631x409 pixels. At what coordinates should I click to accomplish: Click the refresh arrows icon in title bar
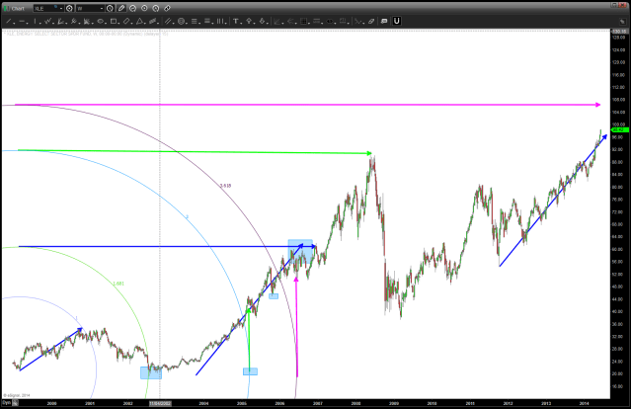[x=132, y=8]
